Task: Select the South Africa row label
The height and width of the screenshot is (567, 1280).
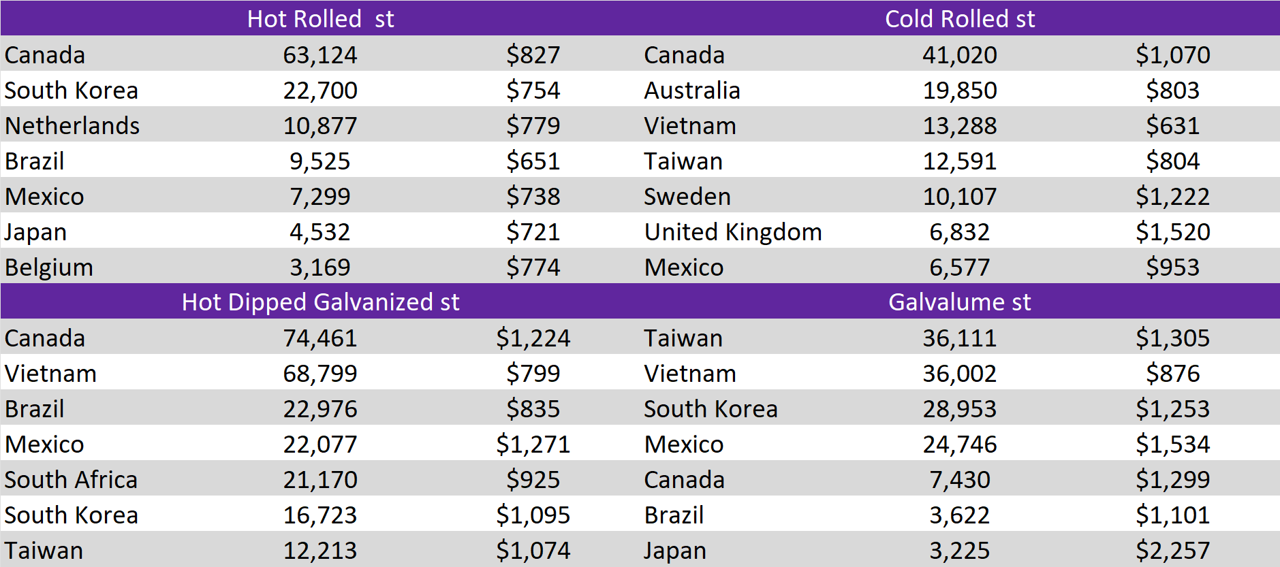Action: 71,480
